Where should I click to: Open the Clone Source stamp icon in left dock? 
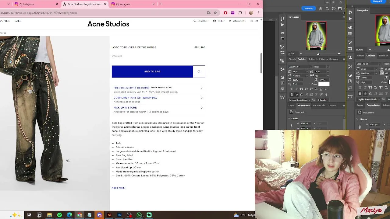coord(282,61)
